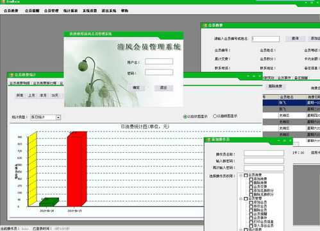Click the 添加操作员 dialog title icon

point(208,140)
